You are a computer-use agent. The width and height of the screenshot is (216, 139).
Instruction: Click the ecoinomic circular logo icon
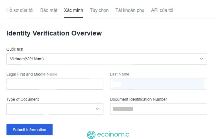point(91,134)
